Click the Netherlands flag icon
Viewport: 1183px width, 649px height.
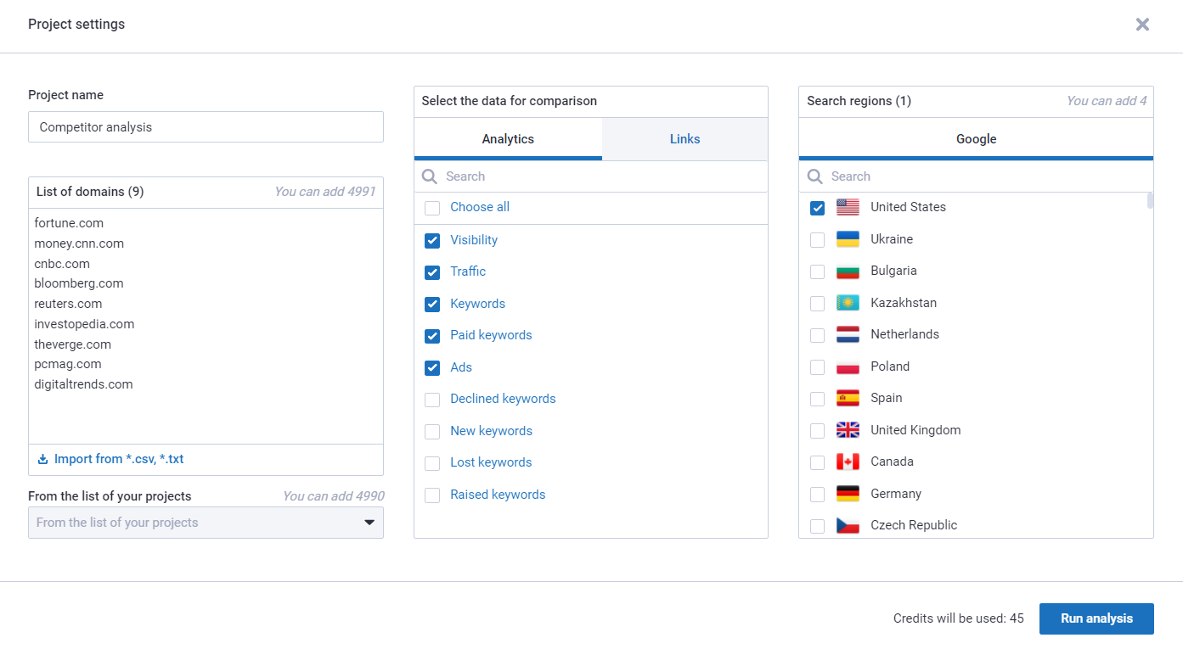848,334
